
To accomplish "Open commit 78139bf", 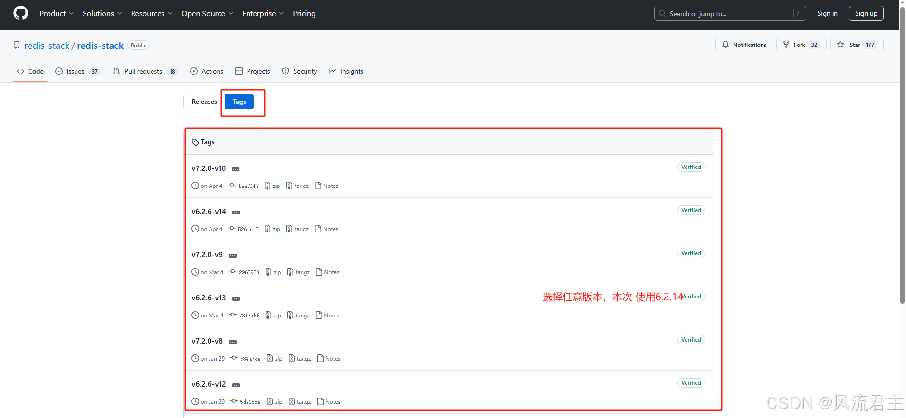I will click(244, 316).
